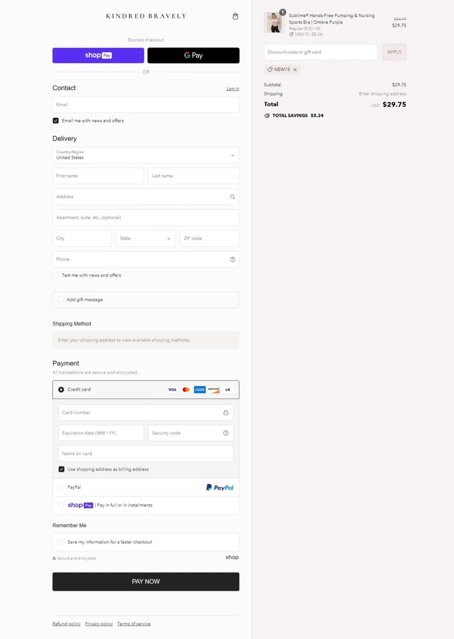Uncheck Email me with news and offers
This screenshot has width=454, height=639.
[56, 121]
